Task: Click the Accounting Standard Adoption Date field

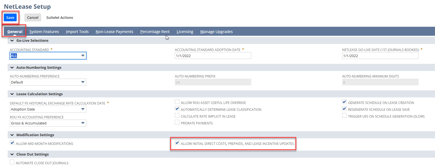Action: pyautogui.click(x=213, y=56)
